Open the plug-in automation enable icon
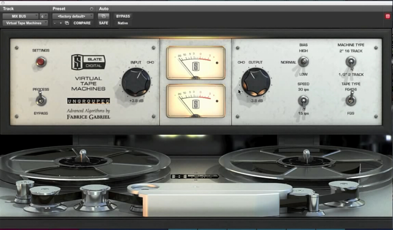Screen dimensions: 393x230 (x=104, y=16)
